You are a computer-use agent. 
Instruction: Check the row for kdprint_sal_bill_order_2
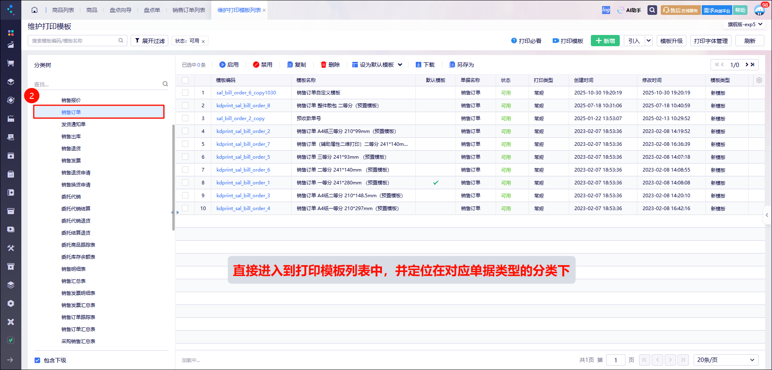click(x=185, y=131)
